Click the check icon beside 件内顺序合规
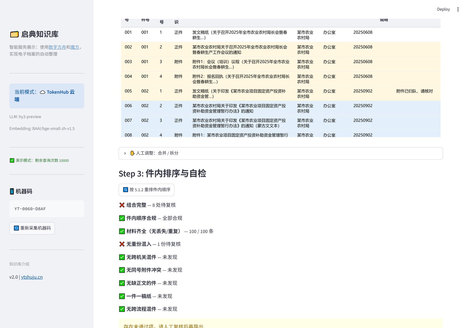 [x=122, y=218]
